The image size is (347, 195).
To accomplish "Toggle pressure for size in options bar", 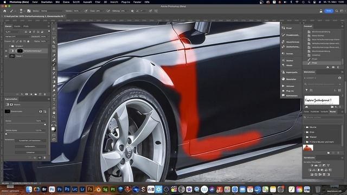I will [x=150, y=11].
